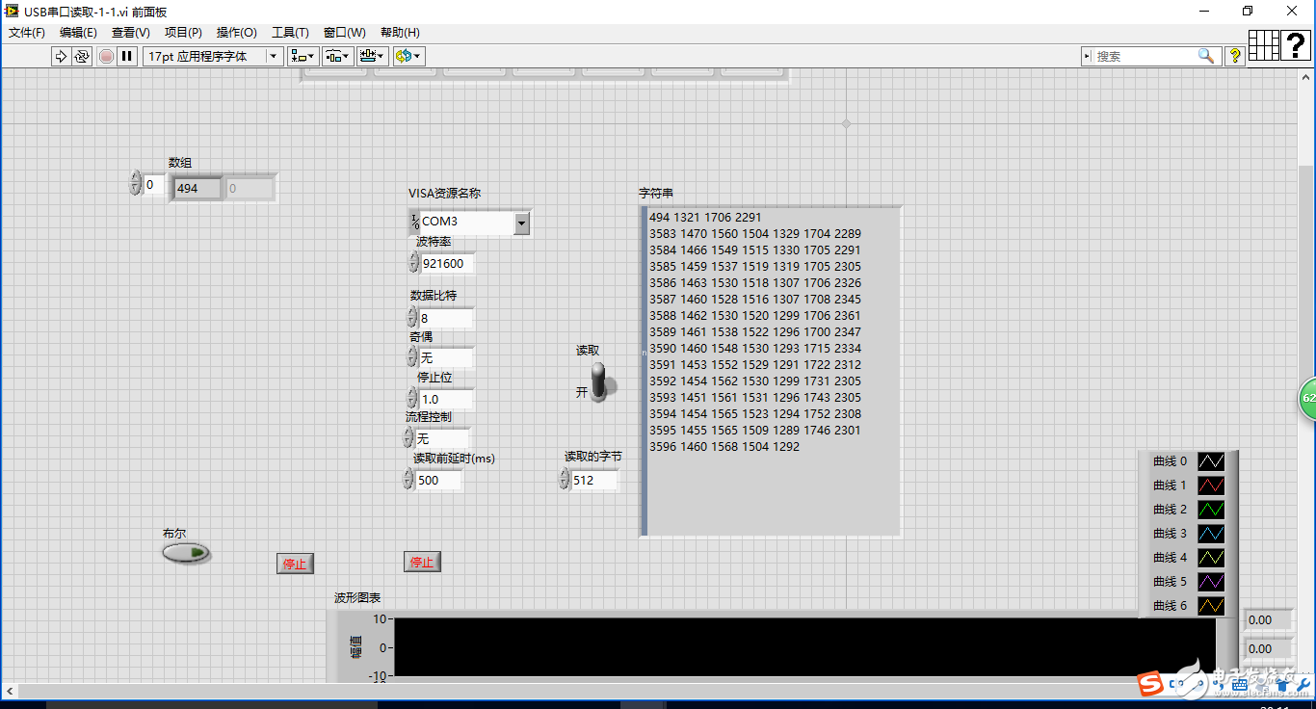Screen dimensions: 1316x709
Task: Click the 数据比特 field showing 8
Action: tap(446, 318)
